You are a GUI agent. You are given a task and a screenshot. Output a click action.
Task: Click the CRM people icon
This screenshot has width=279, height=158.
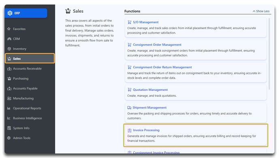9,39
